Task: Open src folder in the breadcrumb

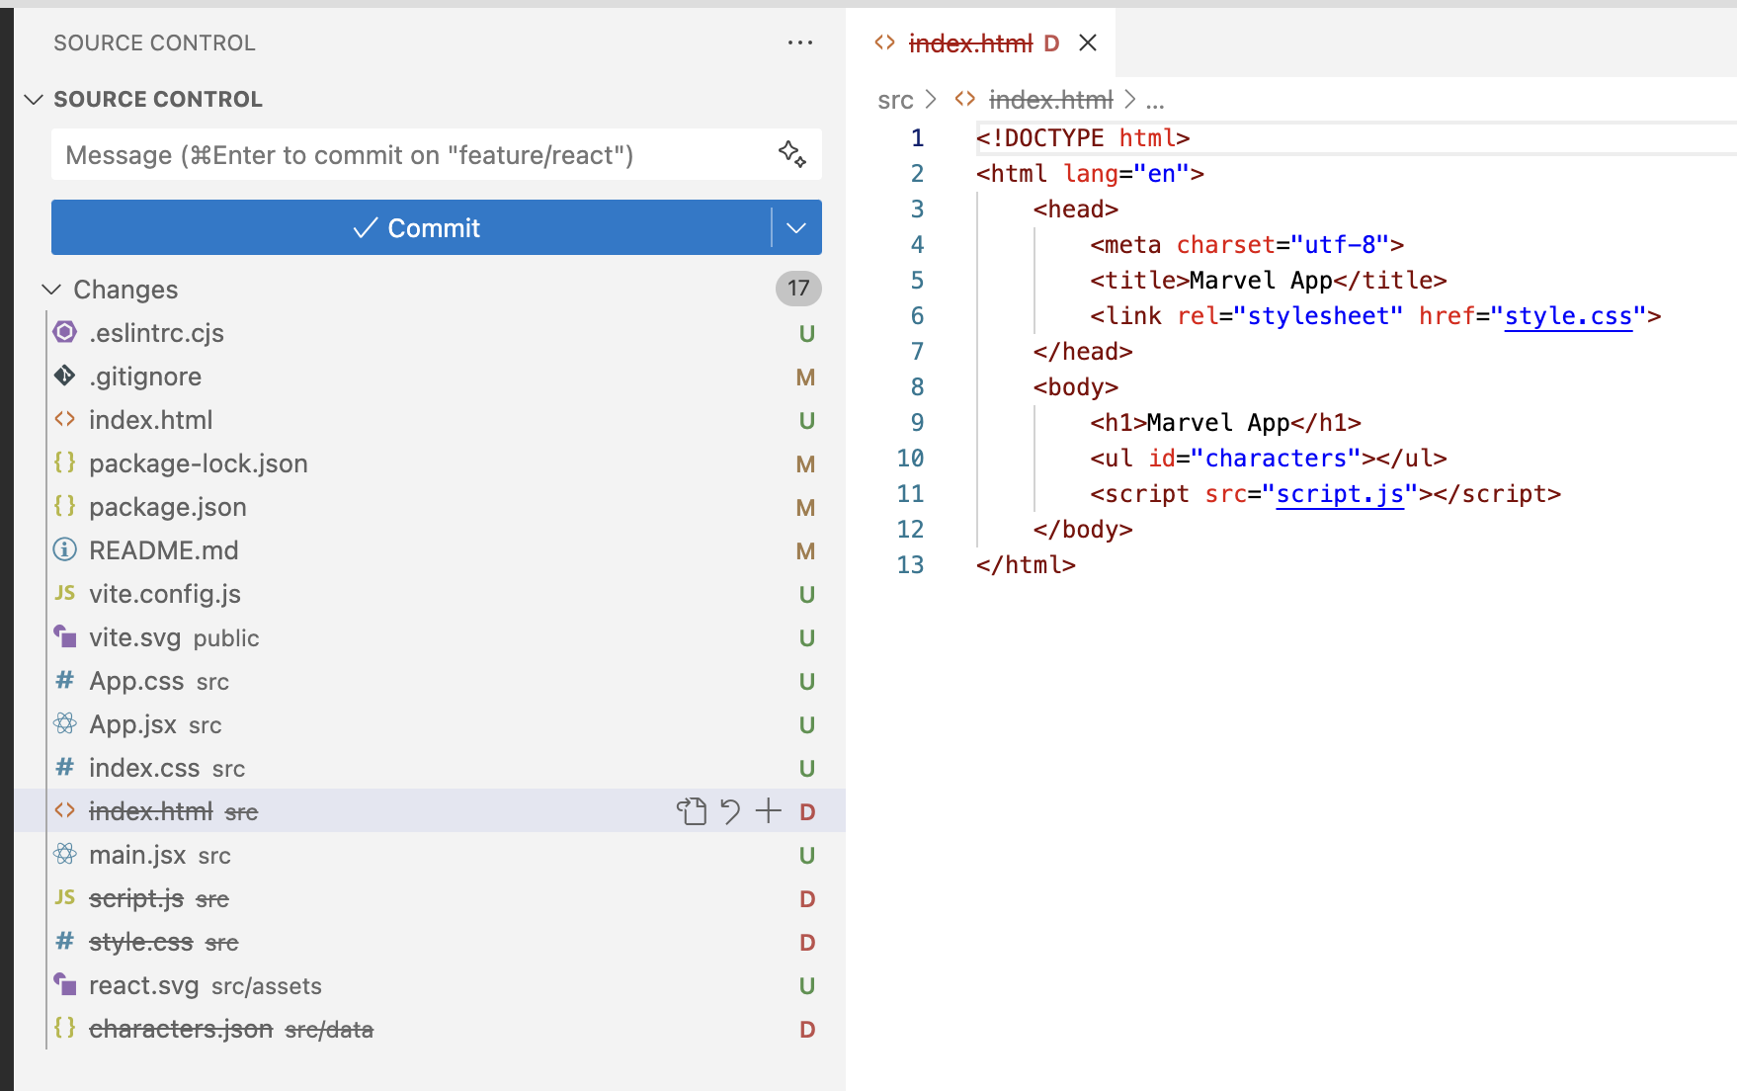Action: tap(895, 100)
